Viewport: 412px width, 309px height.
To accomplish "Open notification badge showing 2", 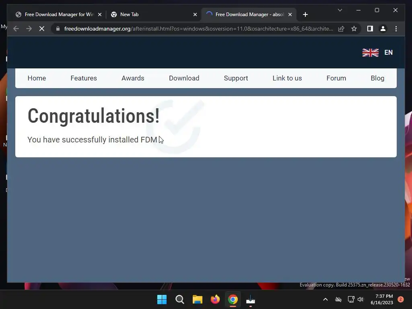I will (401, 299).
